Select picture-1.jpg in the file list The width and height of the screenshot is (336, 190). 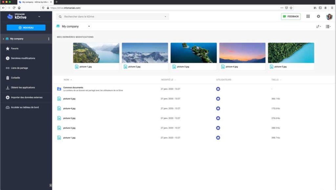(69, 138)
